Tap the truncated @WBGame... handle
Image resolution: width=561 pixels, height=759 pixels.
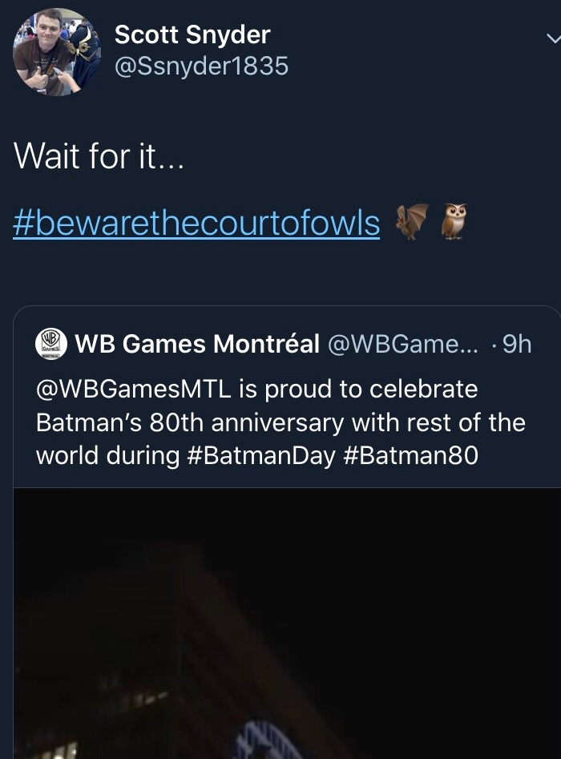coord(402,344)
